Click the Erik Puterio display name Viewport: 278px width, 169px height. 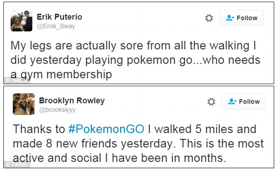tap(60, 17)
